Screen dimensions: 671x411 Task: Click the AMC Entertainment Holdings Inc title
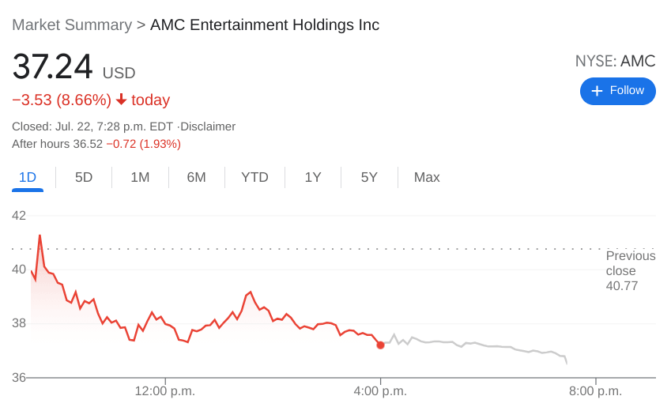[x=265, y=25]
